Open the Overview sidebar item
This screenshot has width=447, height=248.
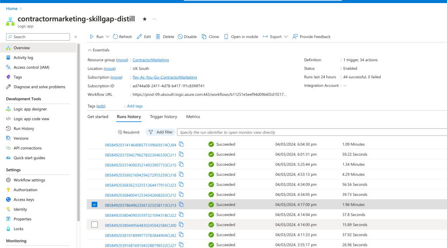pos(38,48)
